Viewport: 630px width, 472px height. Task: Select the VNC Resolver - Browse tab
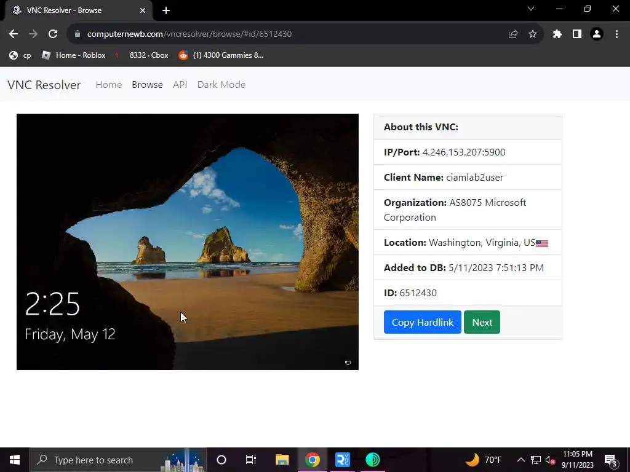click(x=78, y=10)
